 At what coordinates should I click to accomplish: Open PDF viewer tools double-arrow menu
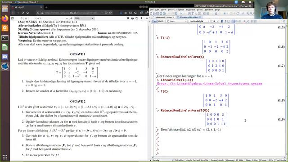pyautogui.click(x=147, y=18)
